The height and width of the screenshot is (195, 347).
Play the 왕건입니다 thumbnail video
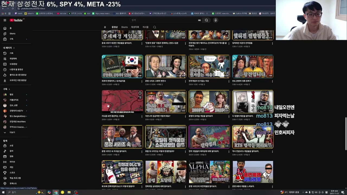pyautogui.click(x=253, y=66)
